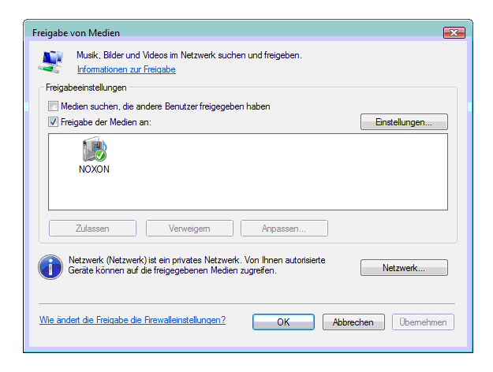Click the 'Freigabe von Medien' title bar
This screenshot has height=372, width=493.
197,32
